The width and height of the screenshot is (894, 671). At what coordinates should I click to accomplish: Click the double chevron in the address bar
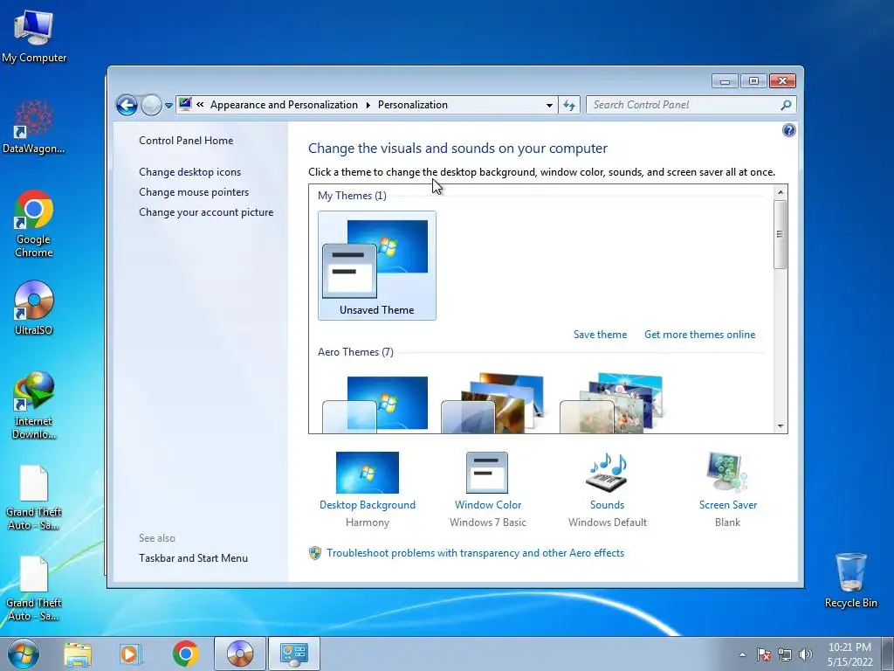200,105
